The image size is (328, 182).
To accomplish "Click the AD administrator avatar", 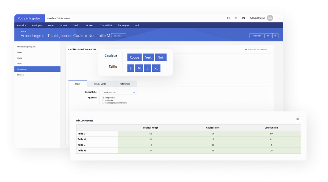I will pos(270,18).
